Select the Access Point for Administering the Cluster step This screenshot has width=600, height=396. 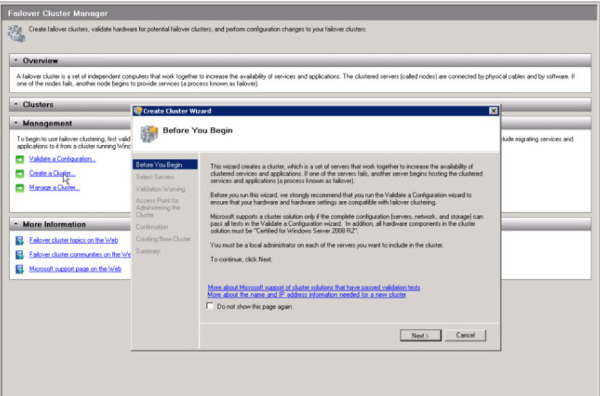coord(158,208)
